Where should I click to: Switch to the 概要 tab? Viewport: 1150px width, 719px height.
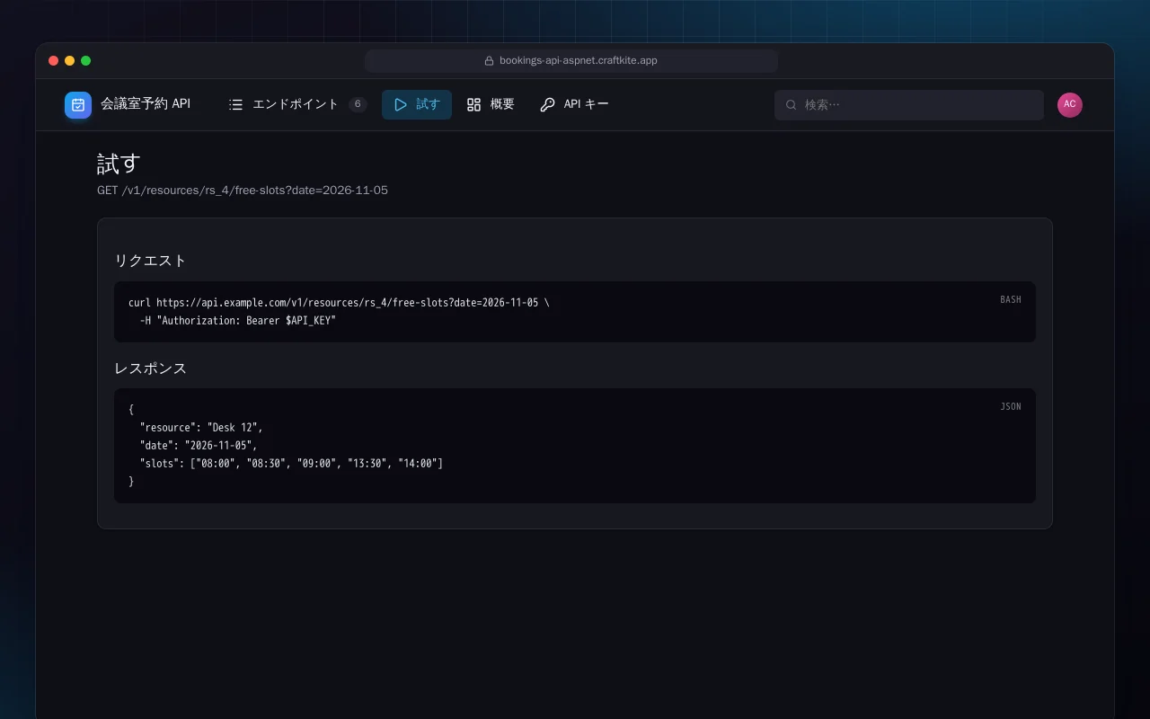[491, 104]
